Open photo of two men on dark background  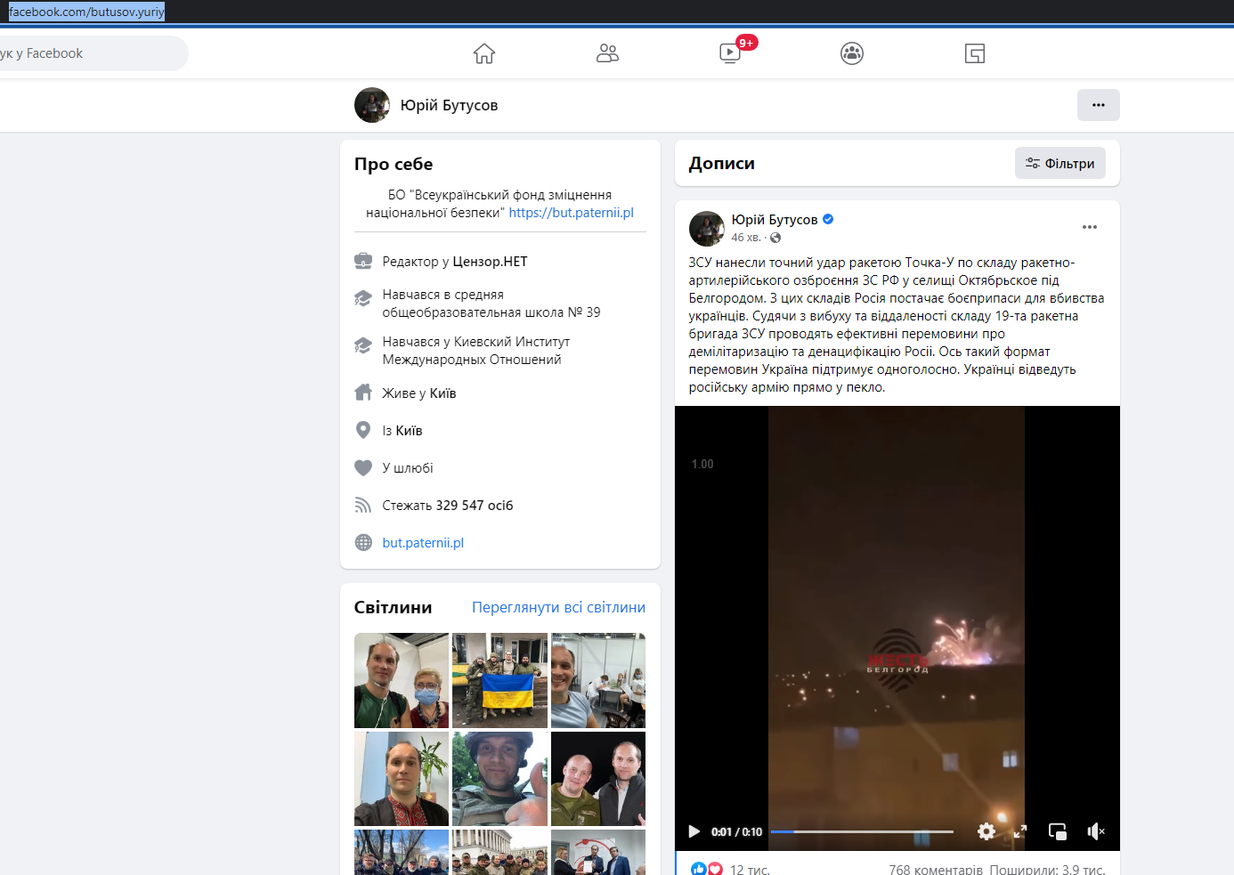[x=598, y=779]
